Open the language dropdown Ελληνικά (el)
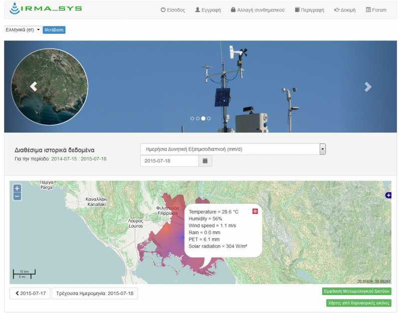The image size is (399, 313). 22,30
